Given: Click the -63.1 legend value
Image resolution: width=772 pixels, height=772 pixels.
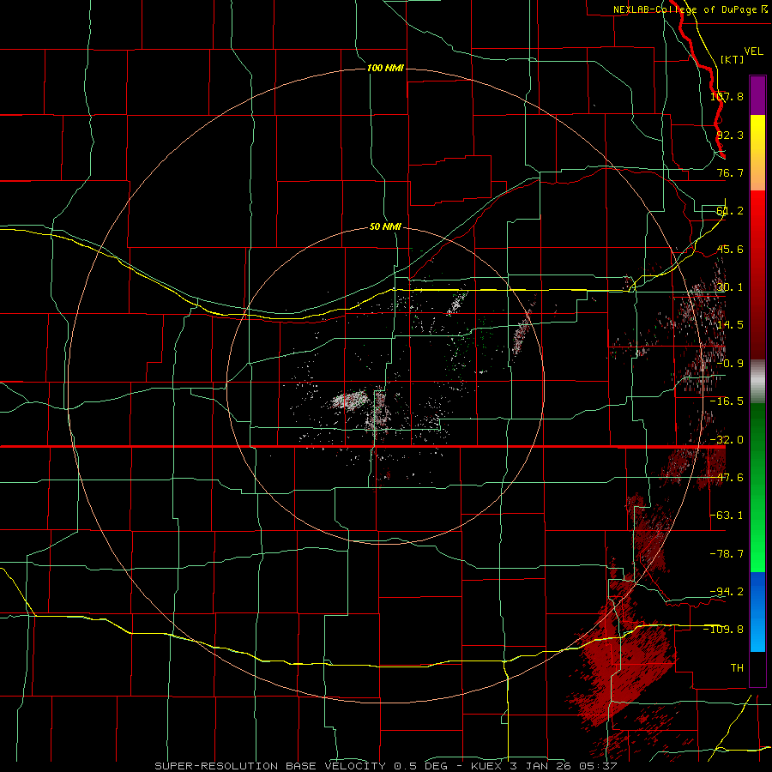Looking at the screenshot, I should click(727, 516).
